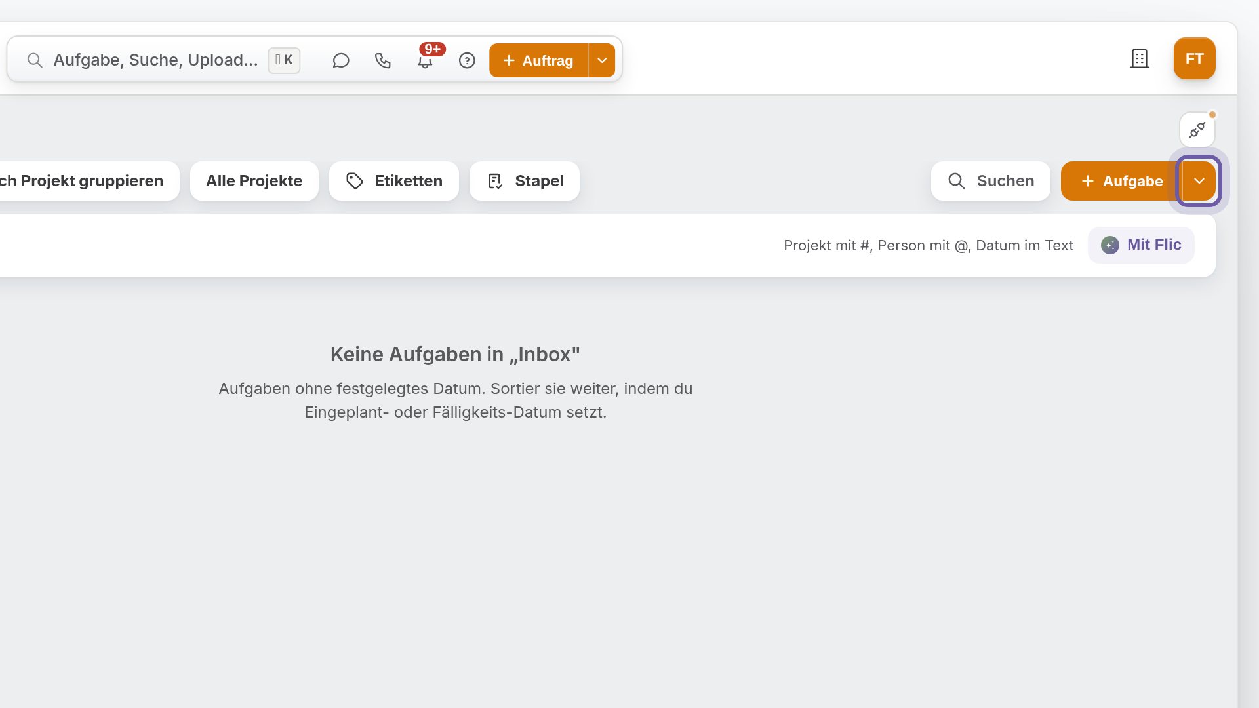
Task: Toggle Projekt gruppieren grouping
Action: point(89,181)
